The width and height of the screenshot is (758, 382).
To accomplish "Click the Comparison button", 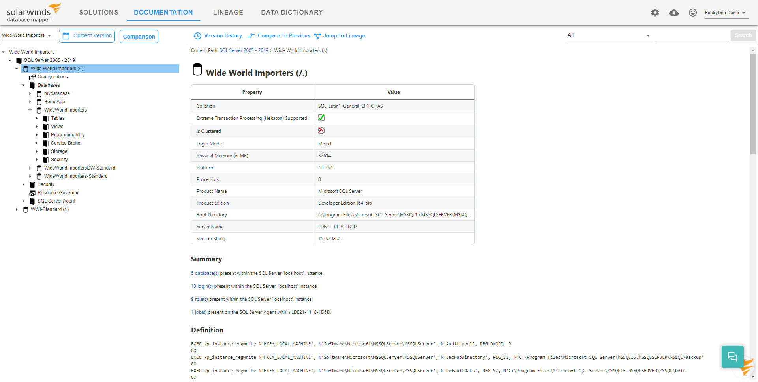I will point(139,36).
